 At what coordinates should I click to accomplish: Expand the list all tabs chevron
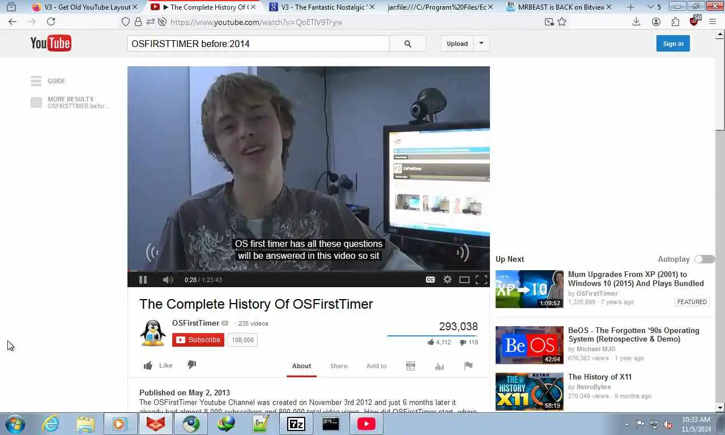tap(651, 7)
